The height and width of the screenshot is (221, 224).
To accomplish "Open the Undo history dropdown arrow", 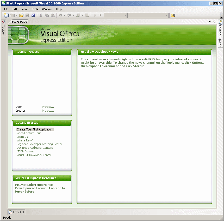I will (x=65, y=15).
